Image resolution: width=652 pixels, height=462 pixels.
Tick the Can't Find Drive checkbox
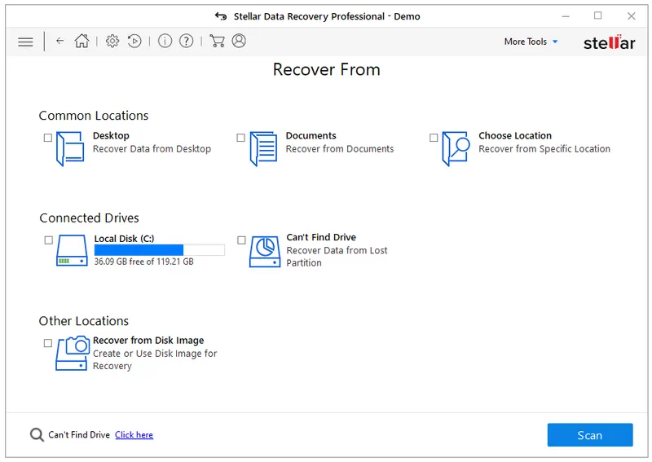241,240
